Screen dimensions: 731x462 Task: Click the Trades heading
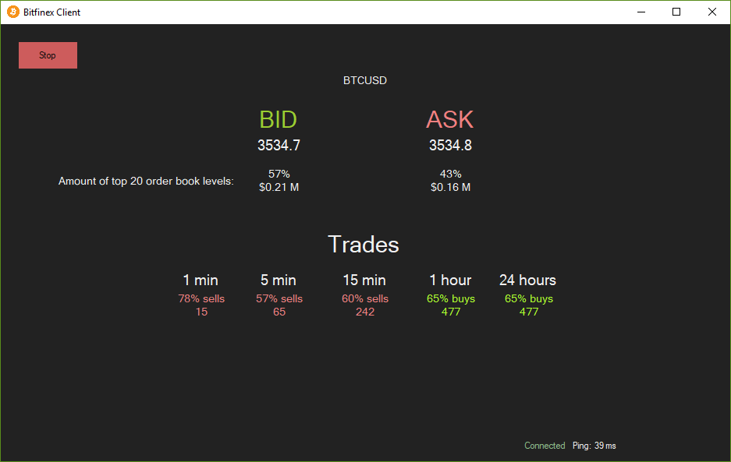pyautogui.click(x=364, y=245)
